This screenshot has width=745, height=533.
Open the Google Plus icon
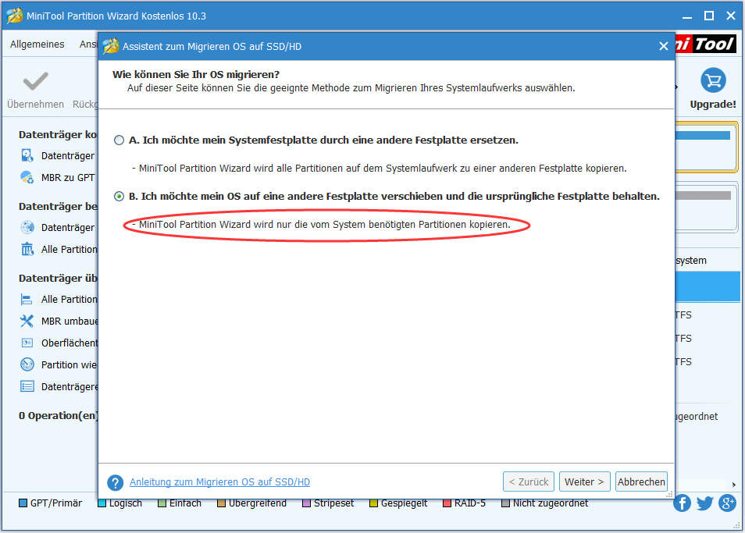click(x=727, y=503)
